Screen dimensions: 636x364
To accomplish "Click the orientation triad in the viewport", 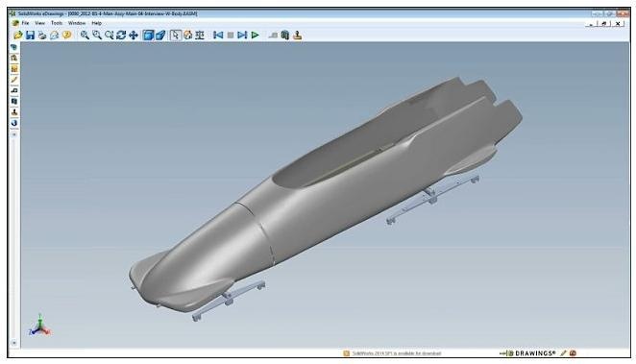I will click(39, 326).
